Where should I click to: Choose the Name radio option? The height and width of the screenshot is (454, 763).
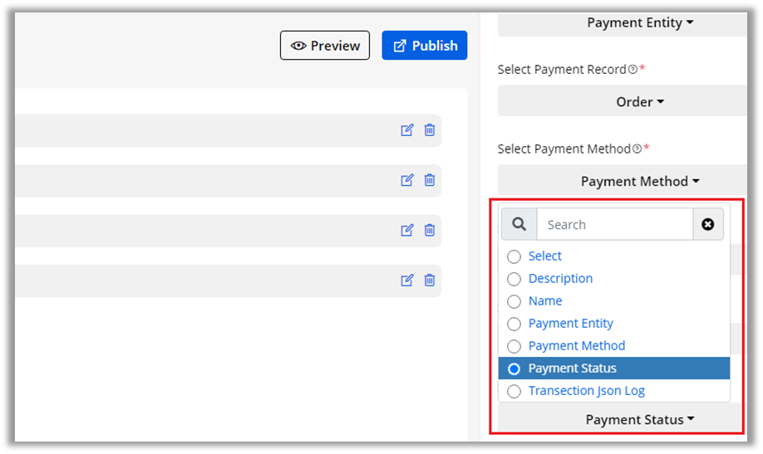coord(514,301)
